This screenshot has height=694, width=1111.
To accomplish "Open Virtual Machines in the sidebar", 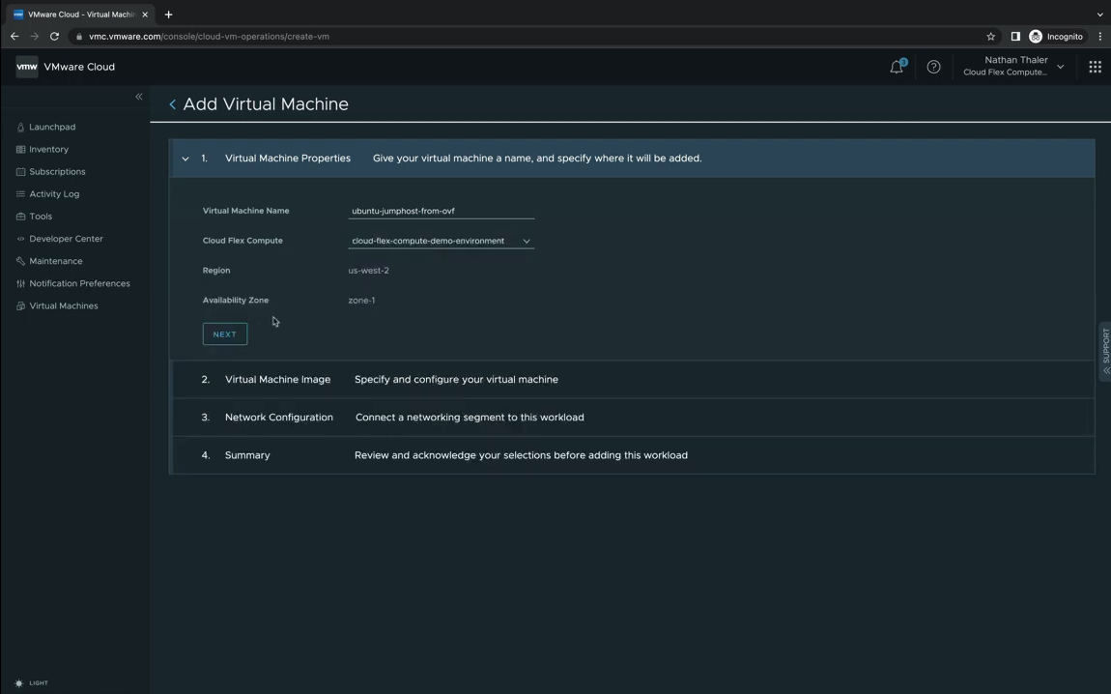I will [64, 305].
